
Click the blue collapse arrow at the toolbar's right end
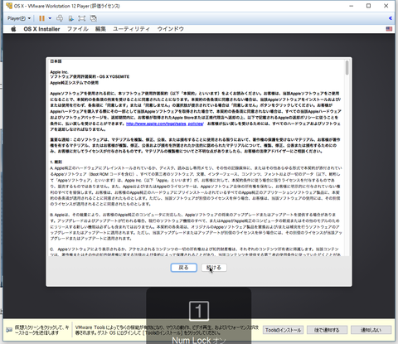[391, 18]
